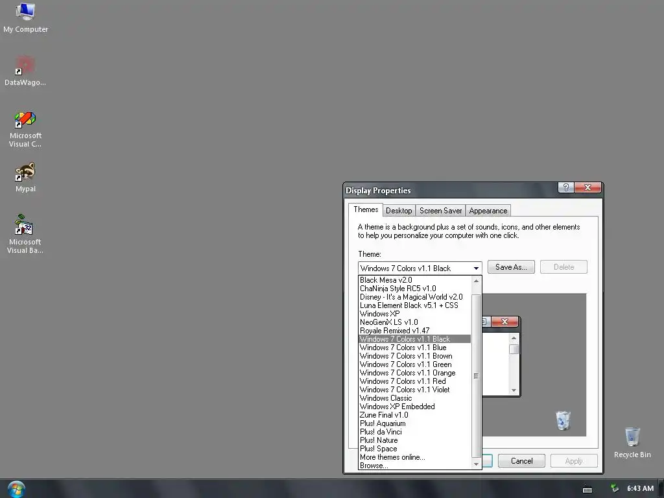664x498 pixels.
Task: Click the Recycle Bin in theme preview
Action: coord(563,420)
